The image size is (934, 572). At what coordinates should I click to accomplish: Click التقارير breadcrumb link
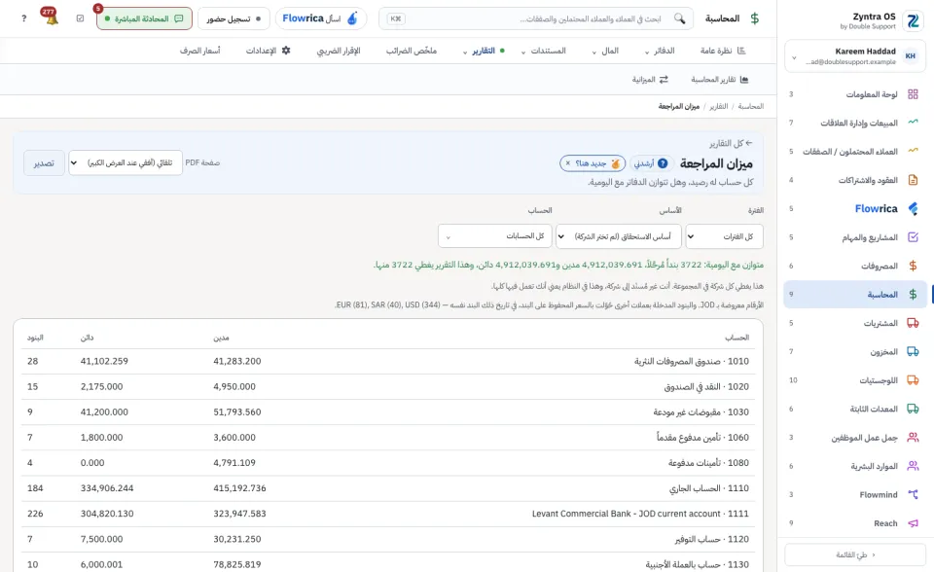(x=718, y=106)
